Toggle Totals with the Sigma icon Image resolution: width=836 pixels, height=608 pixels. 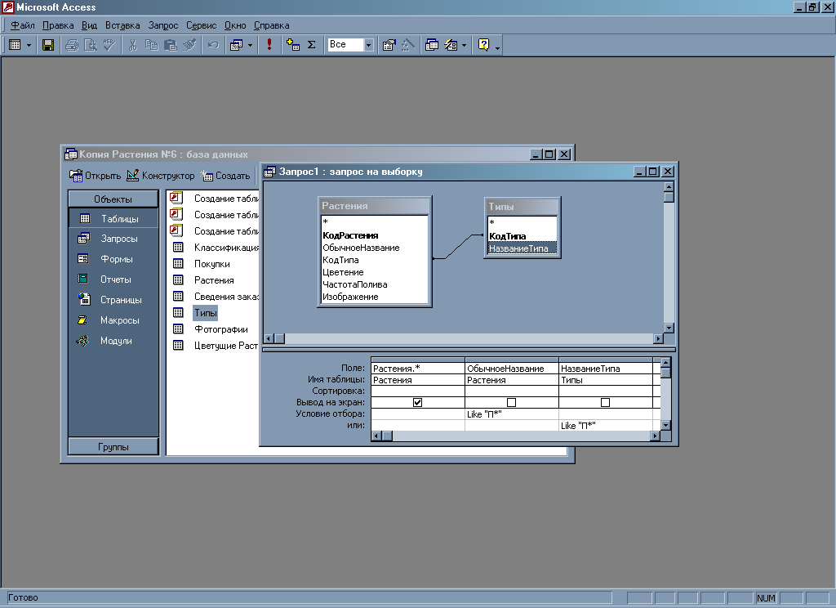312,45
